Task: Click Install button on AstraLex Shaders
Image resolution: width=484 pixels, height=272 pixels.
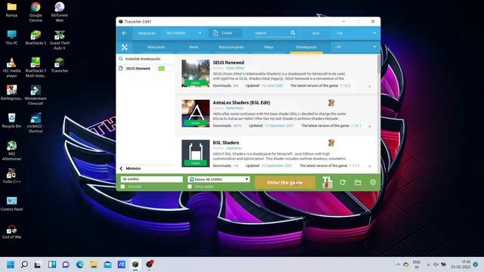Action: [195, 122]
